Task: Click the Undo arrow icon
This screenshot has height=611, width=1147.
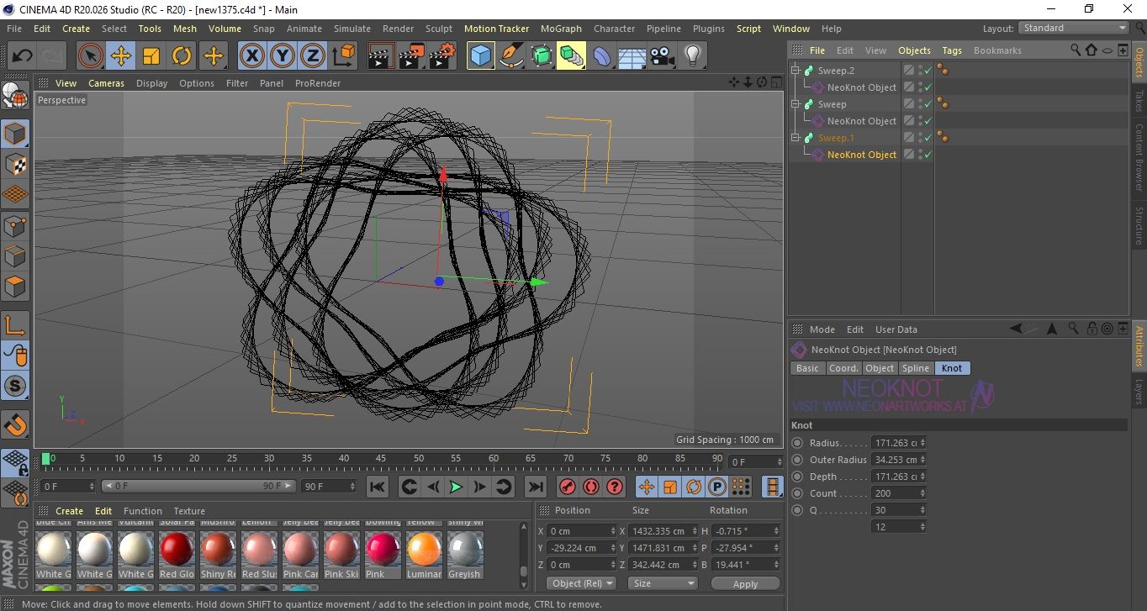Action: [x=22, y=56]
